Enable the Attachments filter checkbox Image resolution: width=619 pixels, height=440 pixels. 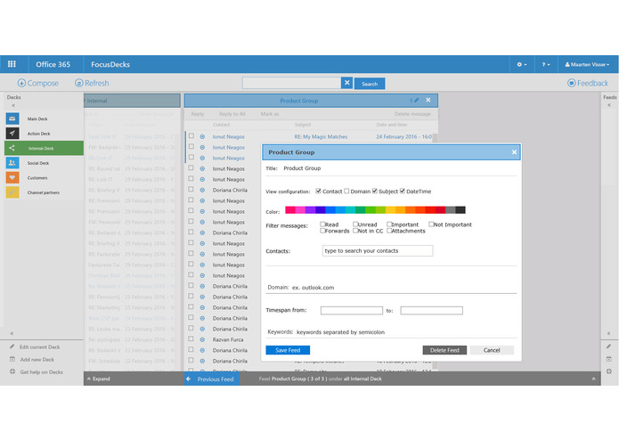click(x=389, y=231)
